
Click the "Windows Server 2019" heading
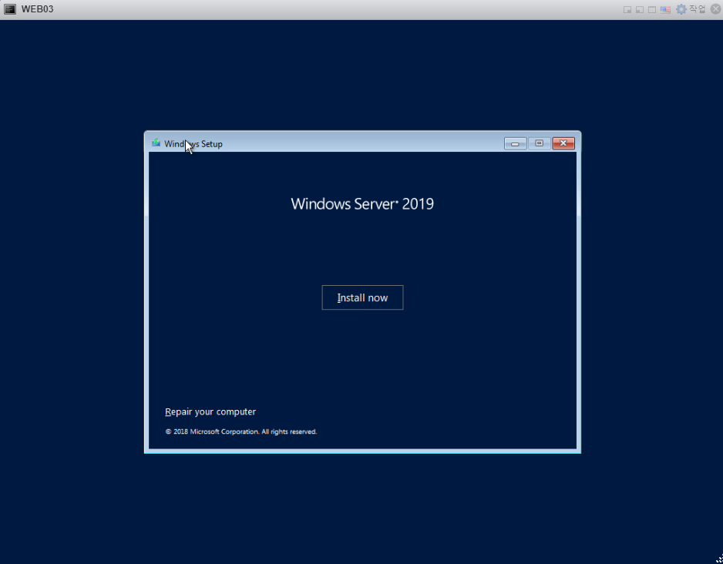coord(362,203)
